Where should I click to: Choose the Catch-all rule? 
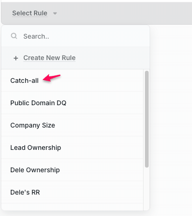pyautogui.click(x=24, y=81)
